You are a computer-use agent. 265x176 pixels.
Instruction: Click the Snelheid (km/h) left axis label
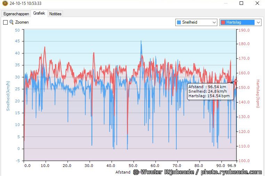click(x=8, y=95)
